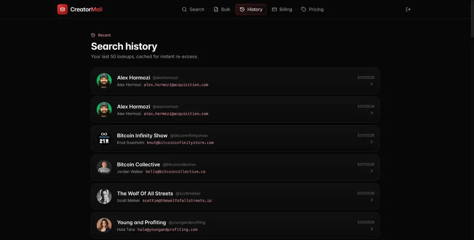This screenshot has width=474, height=240.
Task: Click the name Jordan Walker
Action: 130,172
